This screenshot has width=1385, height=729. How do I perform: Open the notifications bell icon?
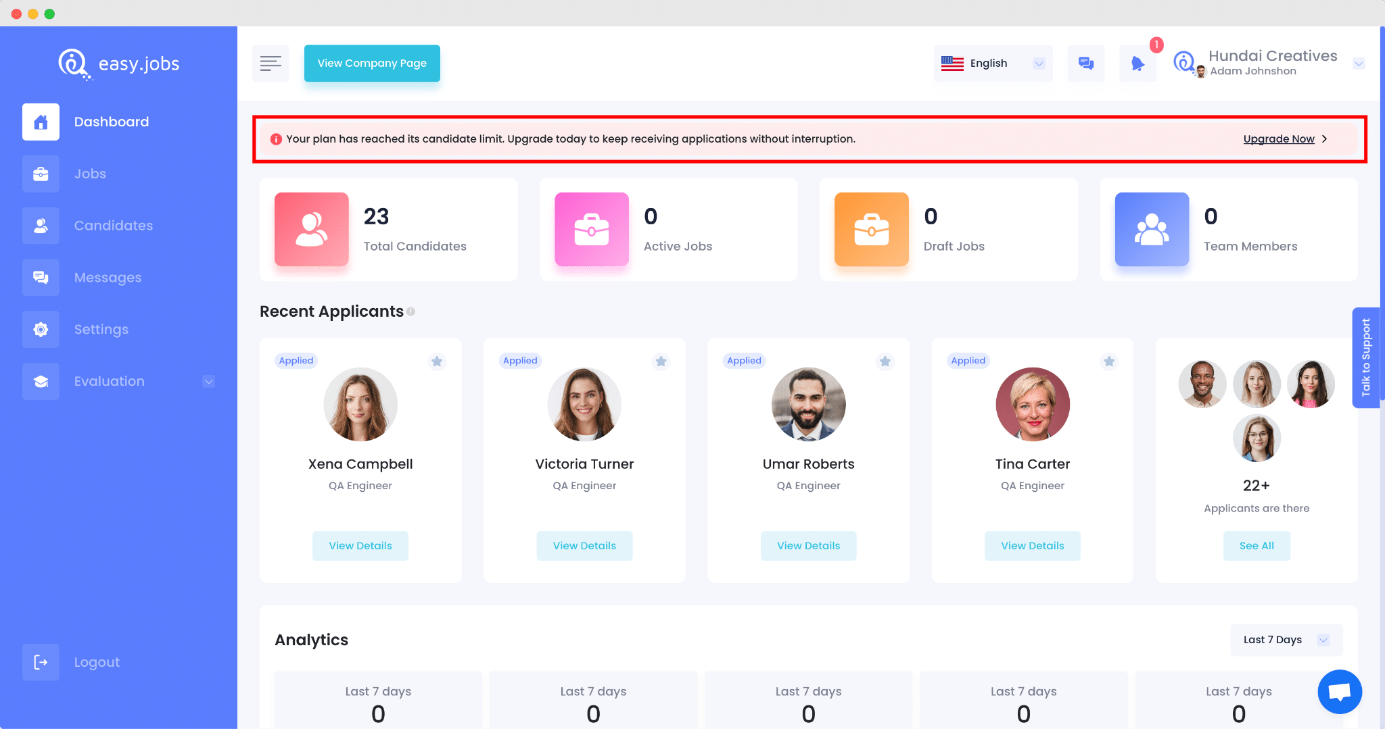(1138, 64)
